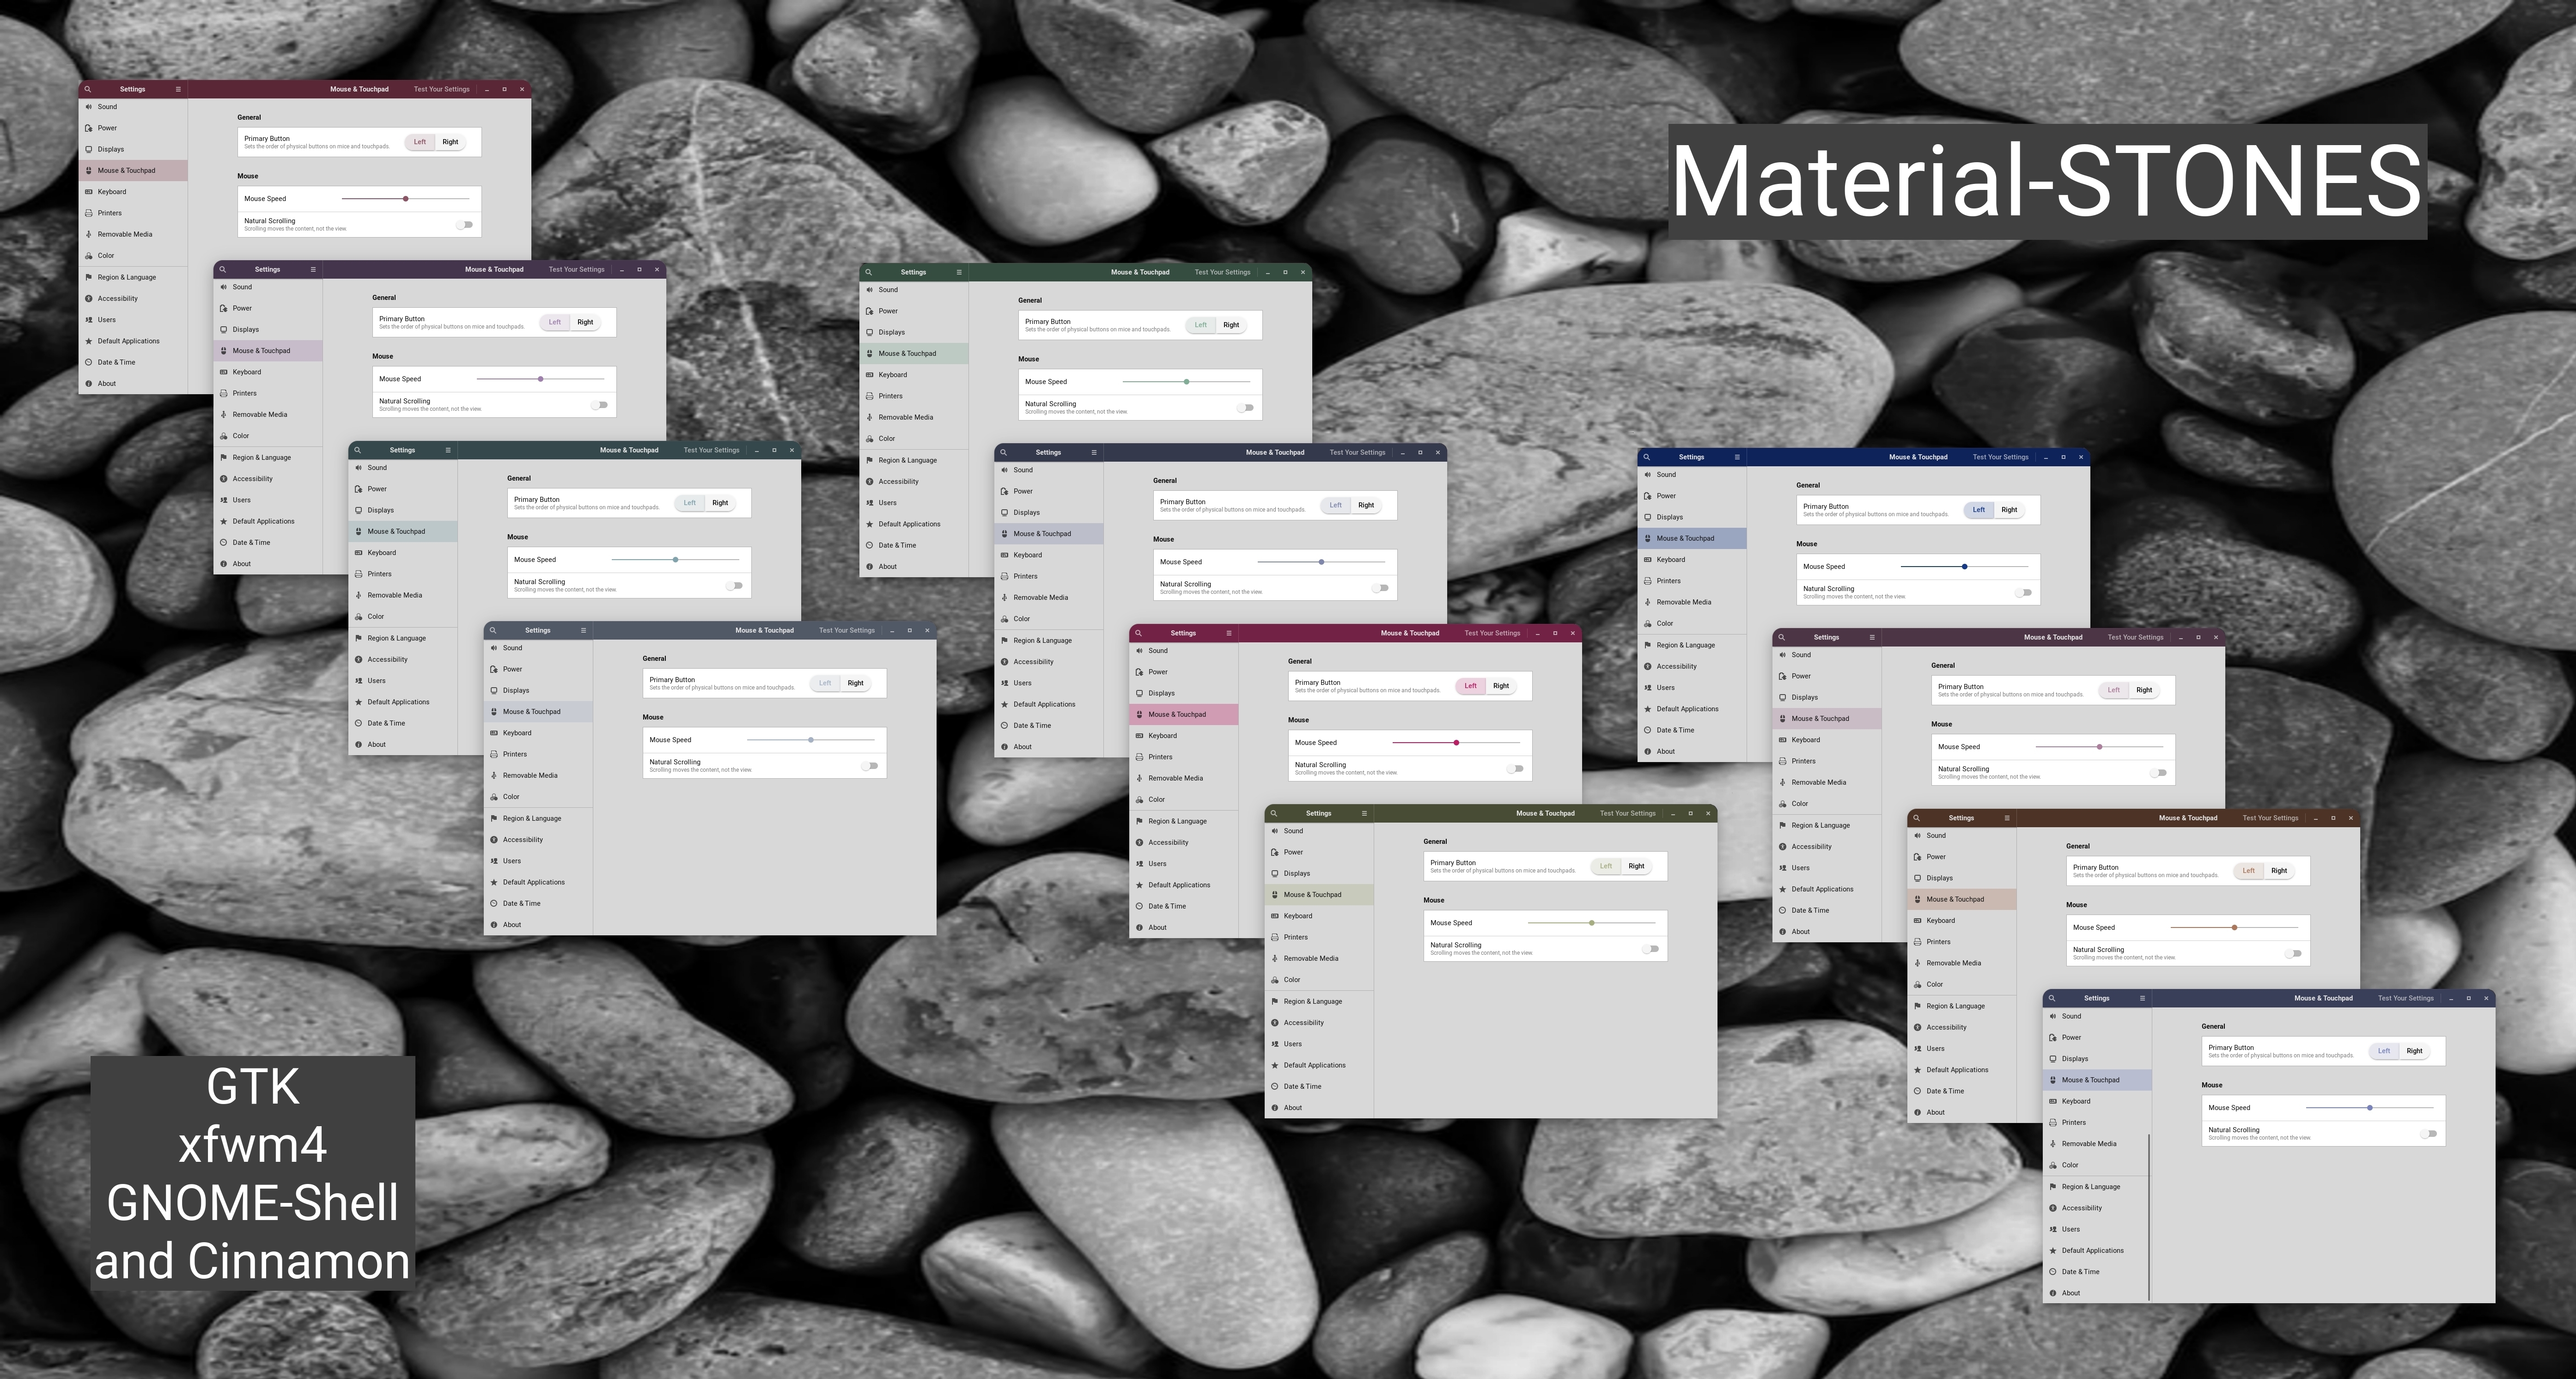Click the sidebar scrollbar in the bottom-most Settings window

2149,1216
